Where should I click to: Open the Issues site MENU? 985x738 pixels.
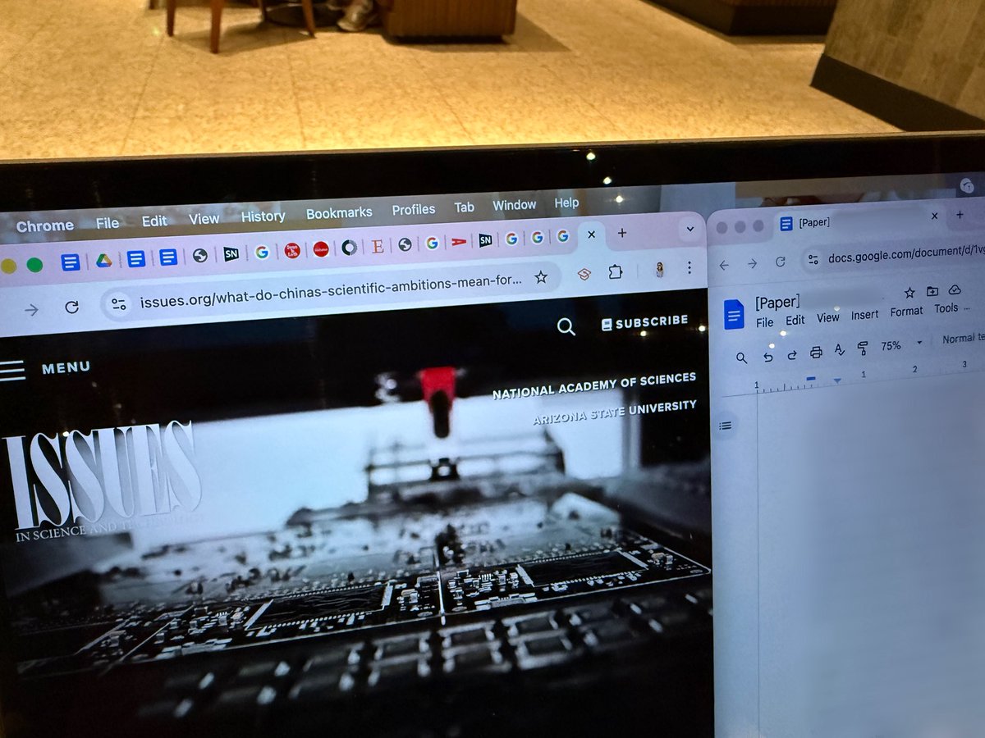click(45, 368)
